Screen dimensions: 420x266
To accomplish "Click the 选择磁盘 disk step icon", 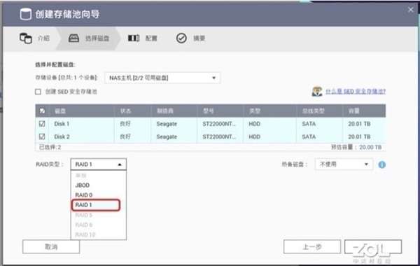I will click(73, 38).
